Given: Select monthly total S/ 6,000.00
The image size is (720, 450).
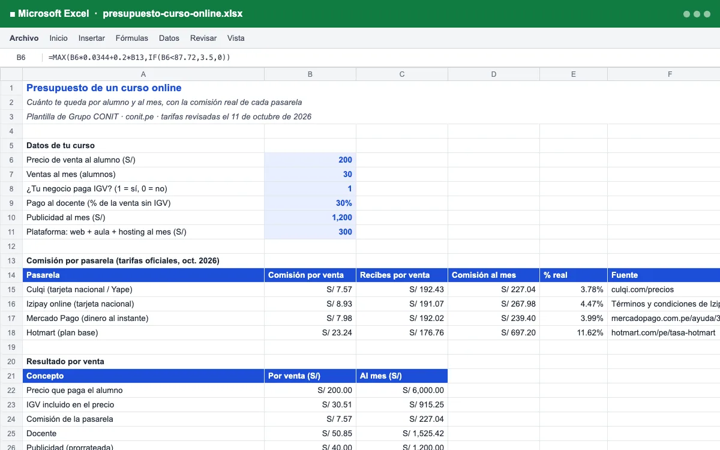Looking at the screenshot, I should [402, 390].
